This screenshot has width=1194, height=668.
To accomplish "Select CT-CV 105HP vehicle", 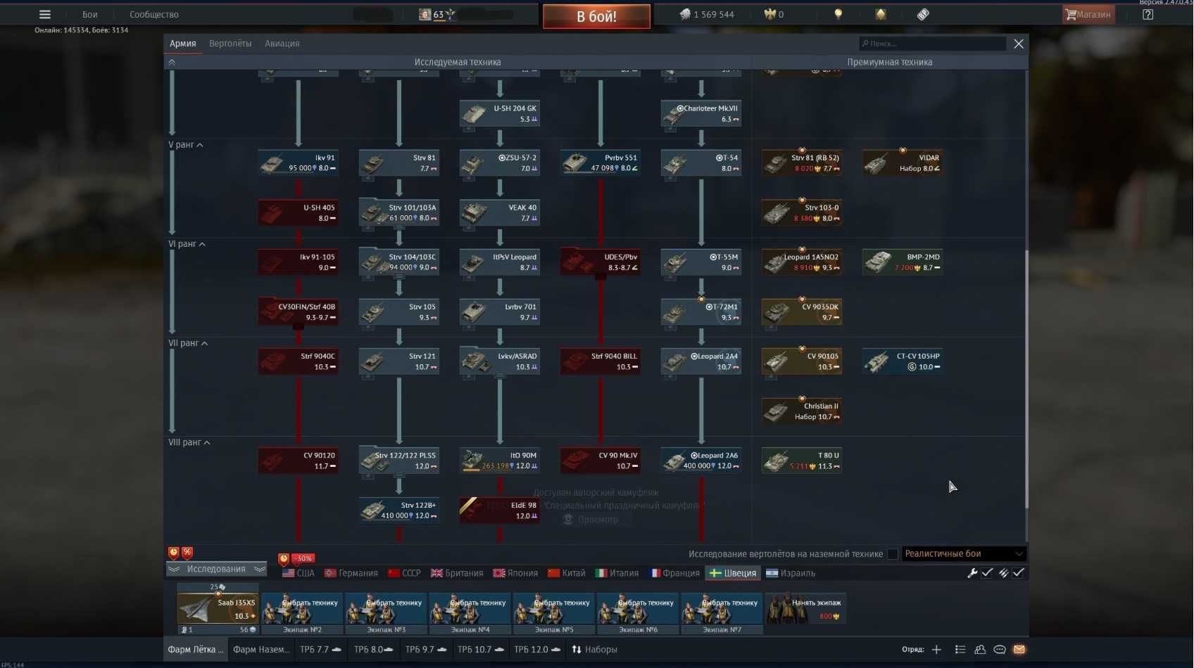I will tap(902, 361).
